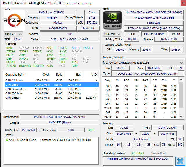Click the 8 / 16 cores/threads field

coord(92,17)
